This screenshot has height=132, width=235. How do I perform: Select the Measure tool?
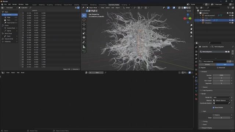pos(84,47)
